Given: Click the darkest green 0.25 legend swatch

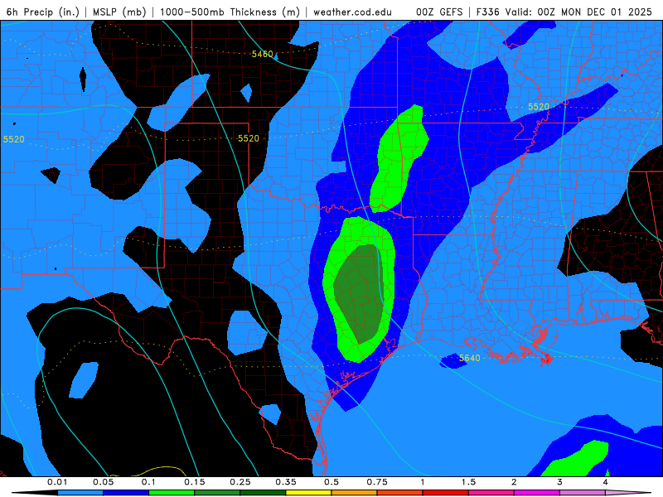Looking at the screenshot, I should point(263,493).
